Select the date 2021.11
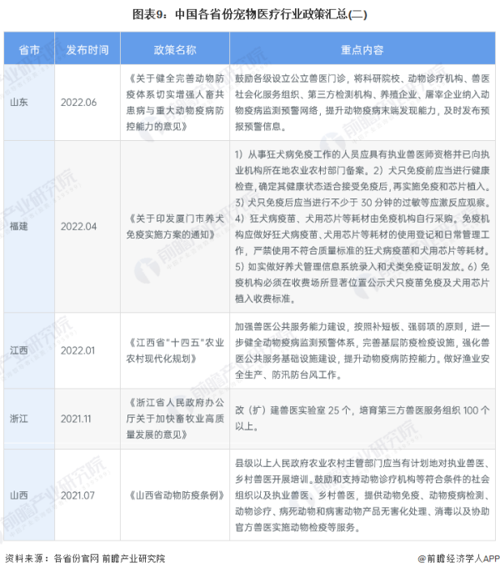This screenshot has height=573, width=500. tap(76, 419)
